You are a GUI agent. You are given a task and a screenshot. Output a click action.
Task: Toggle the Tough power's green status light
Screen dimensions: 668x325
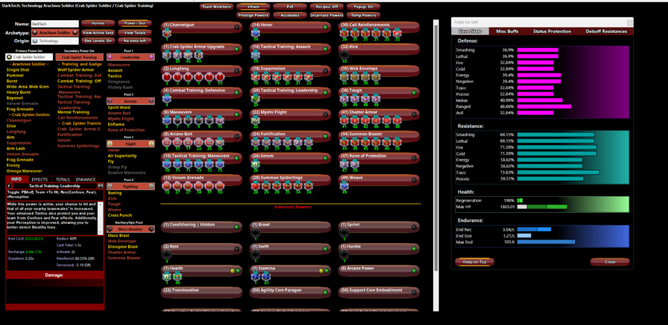coord(414,92)
